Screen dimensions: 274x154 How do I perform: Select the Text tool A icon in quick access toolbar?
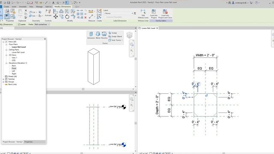coord(53,3)
